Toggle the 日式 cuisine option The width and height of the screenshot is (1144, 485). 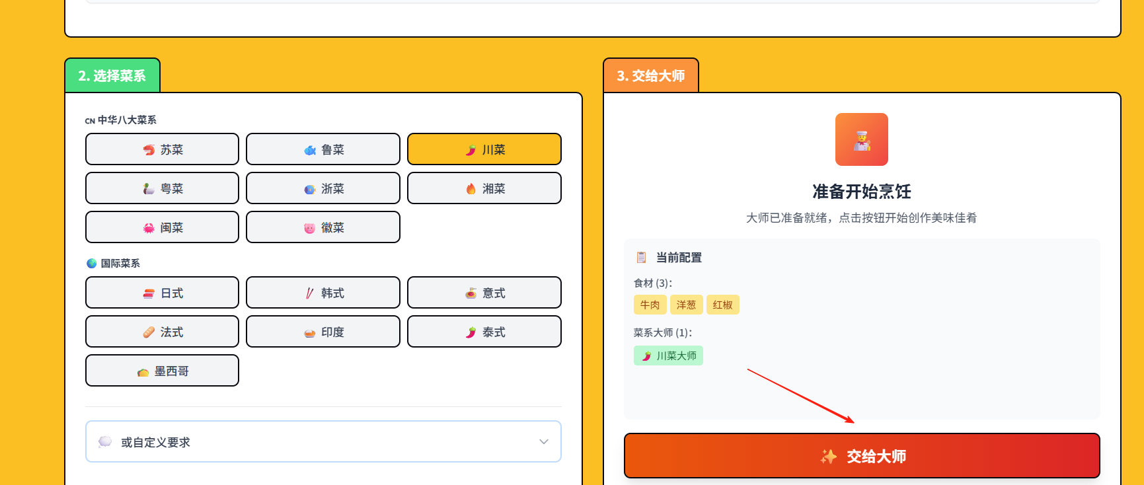tap(162, 293)
